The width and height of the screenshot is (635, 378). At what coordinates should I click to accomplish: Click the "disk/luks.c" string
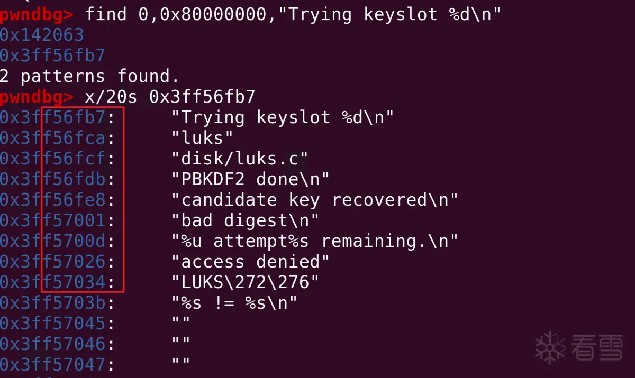tap(239, 159)
